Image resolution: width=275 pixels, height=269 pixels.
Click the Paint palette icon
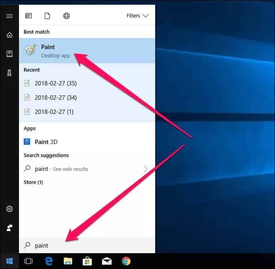click(30, 50)
